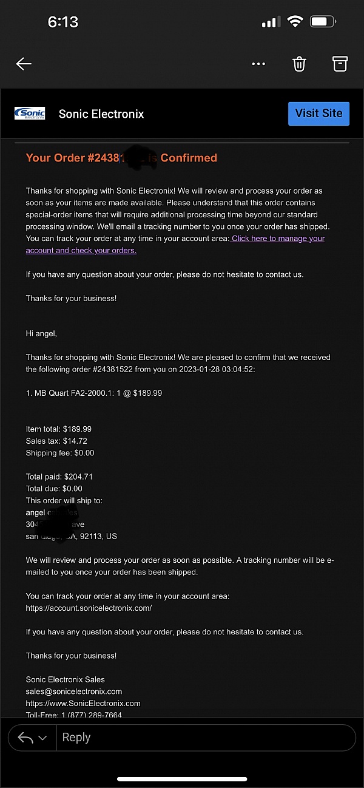364x788 pixels.
Task: Open account.sonicelectronix.com URL
Action: [x=89, y=608]
